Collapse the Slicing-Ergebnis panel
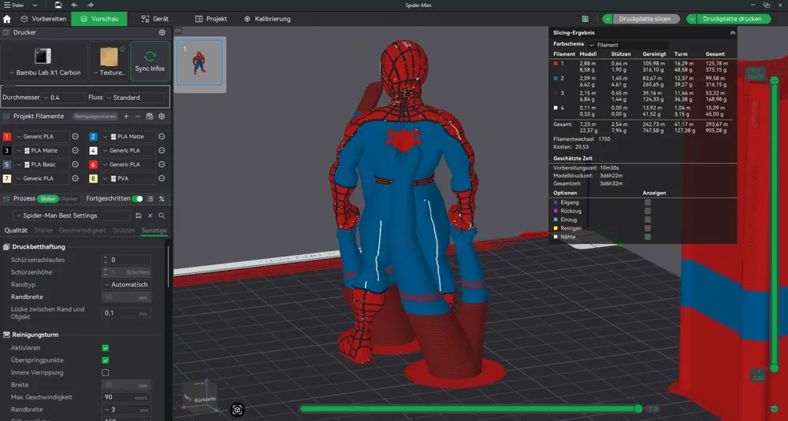788x421 pixels. click(732, 32)
